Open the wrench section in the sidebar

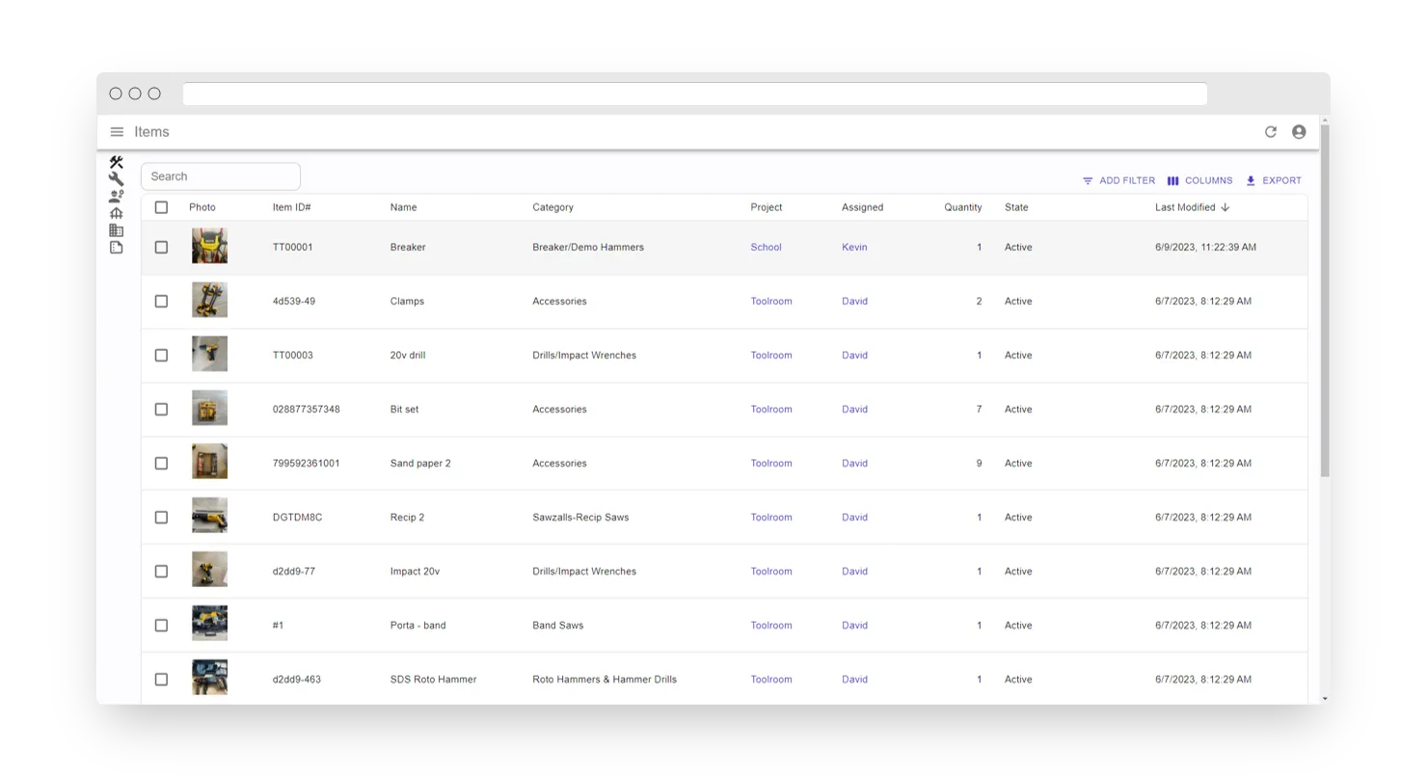(116, 177)
